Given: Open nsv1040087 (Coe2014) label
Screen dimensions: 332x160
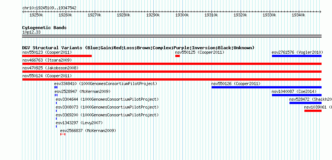Looking at the screenshot, I should point(294,91).
